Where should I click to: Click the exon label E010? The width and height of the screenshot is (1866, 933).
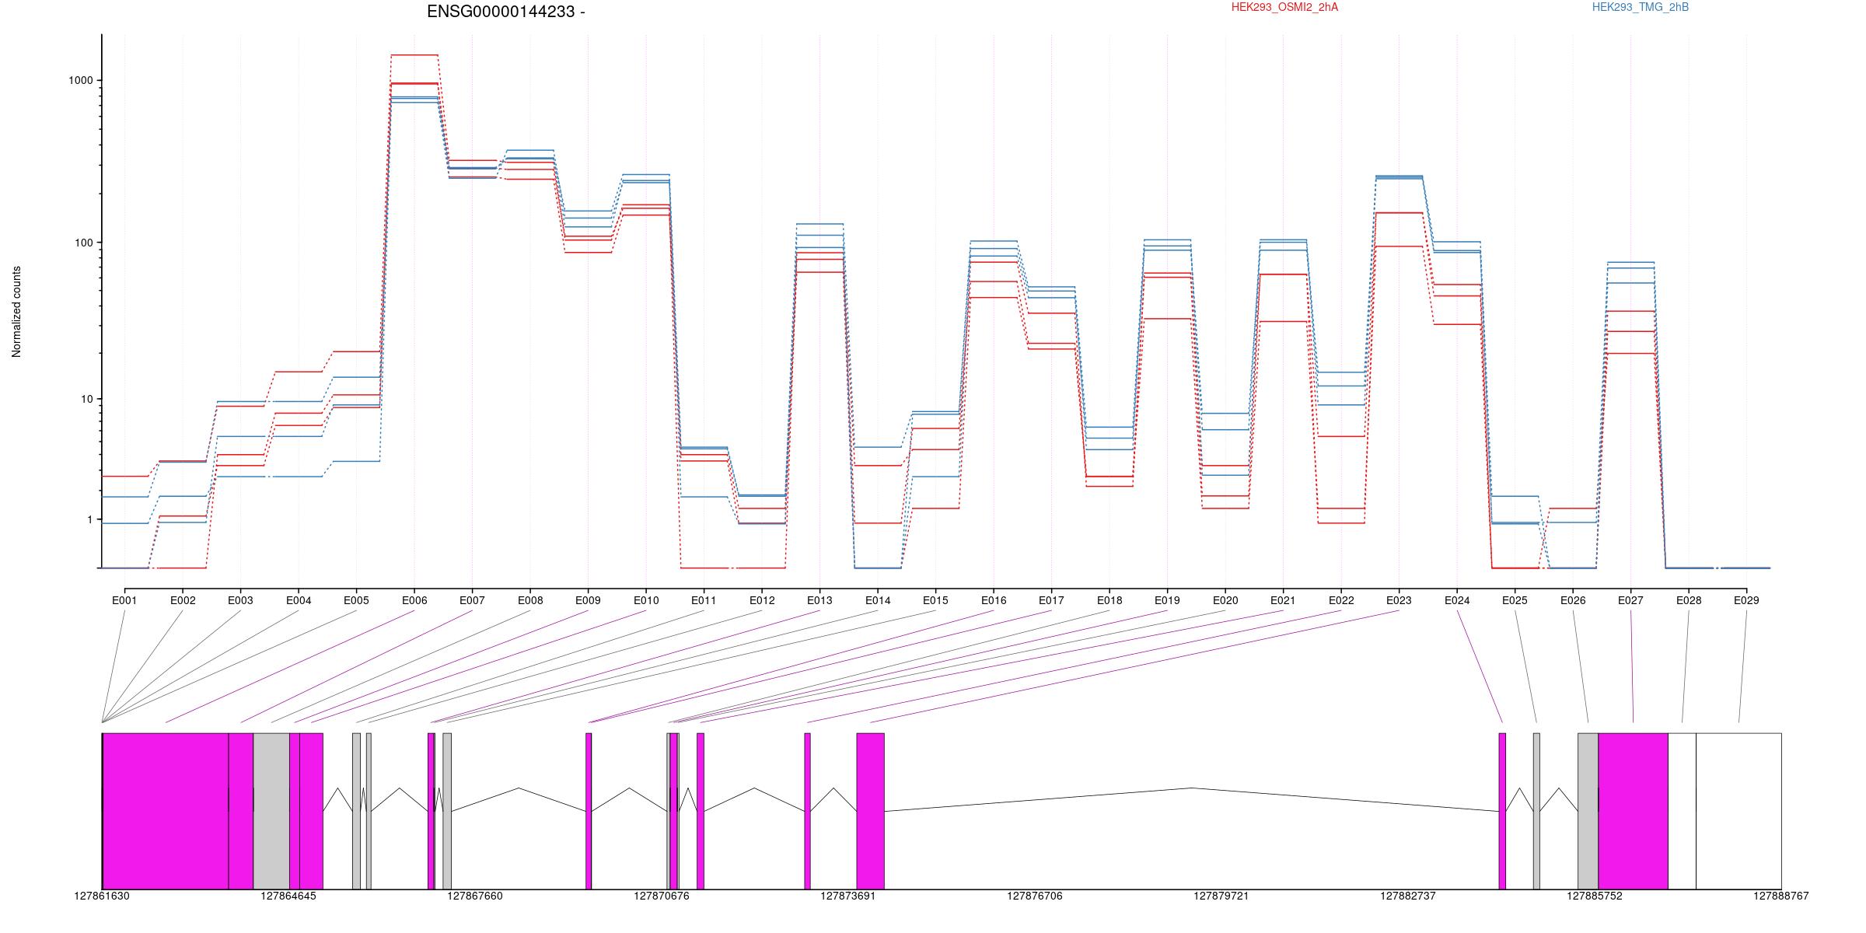click(x=646, y=600)
